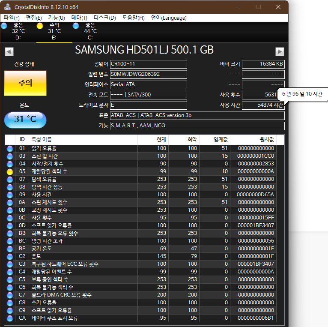
Task: Open the 디스크(D) menu
Action: coord(105,18)
